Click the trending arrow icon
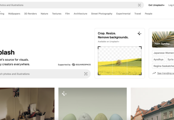Image resolution: width=174 pixels, height=120 pixels. [154, 73]
